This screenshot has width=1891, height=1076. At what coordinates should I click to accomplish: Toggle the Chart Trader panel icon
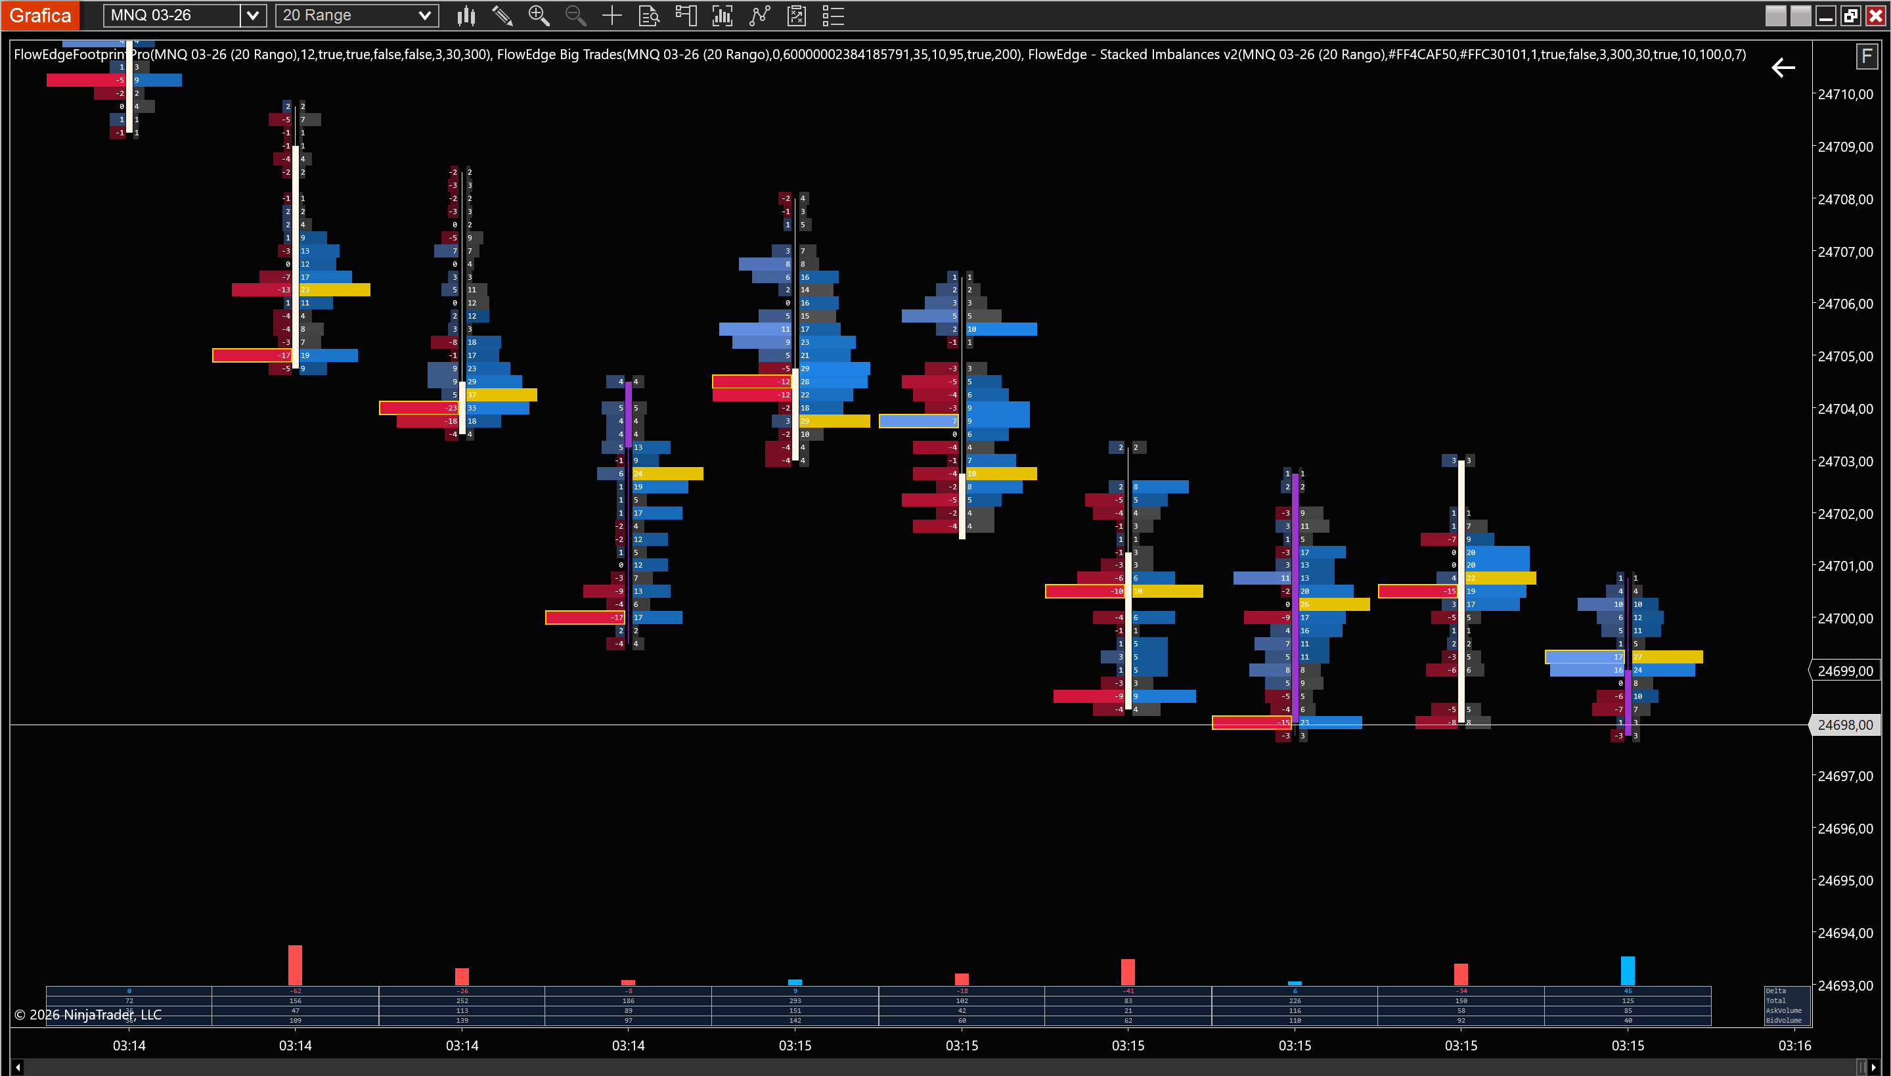coord(686,14)
